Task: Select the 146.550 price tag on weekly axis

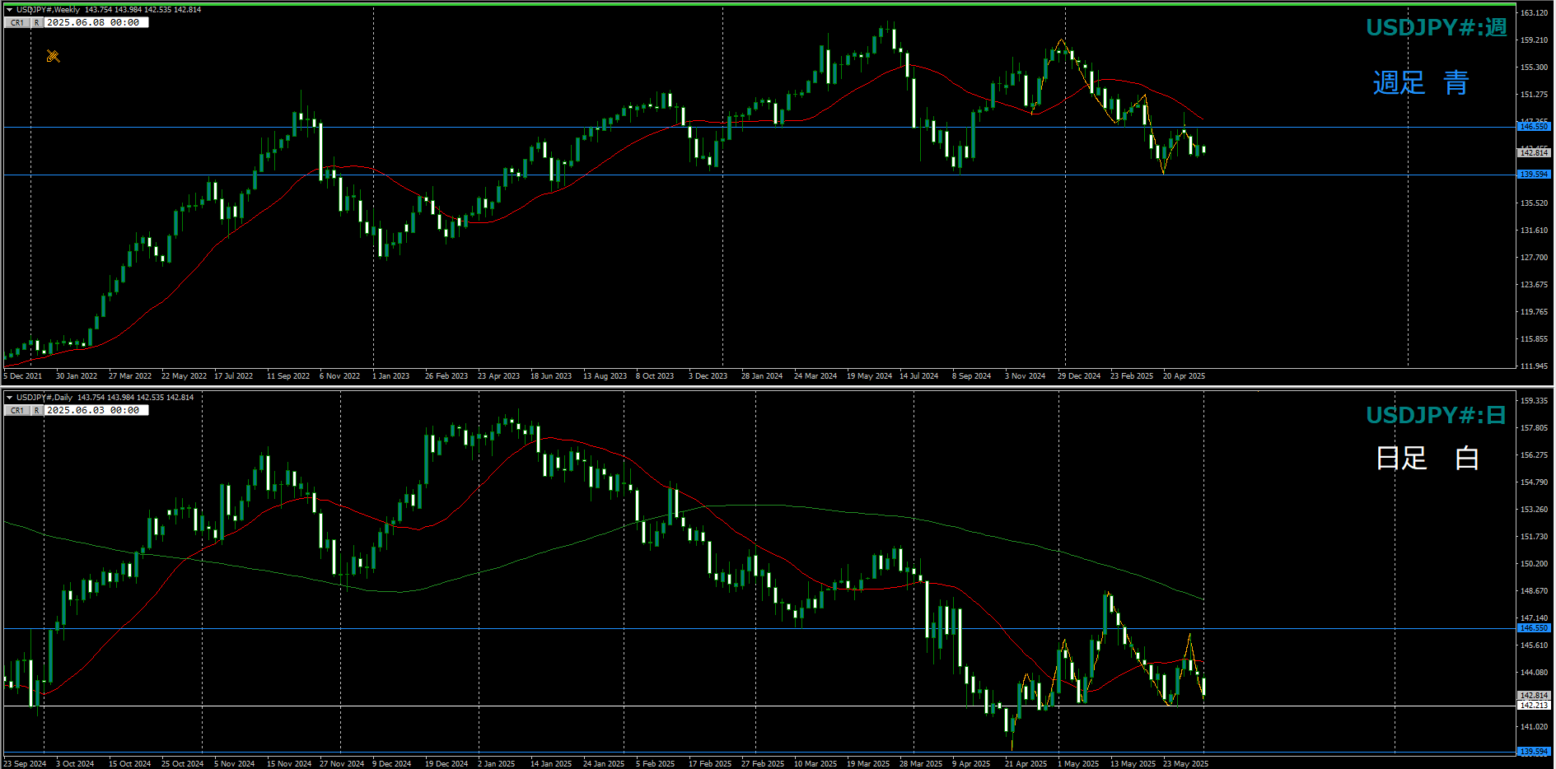Action: (x=1534, y=127)
